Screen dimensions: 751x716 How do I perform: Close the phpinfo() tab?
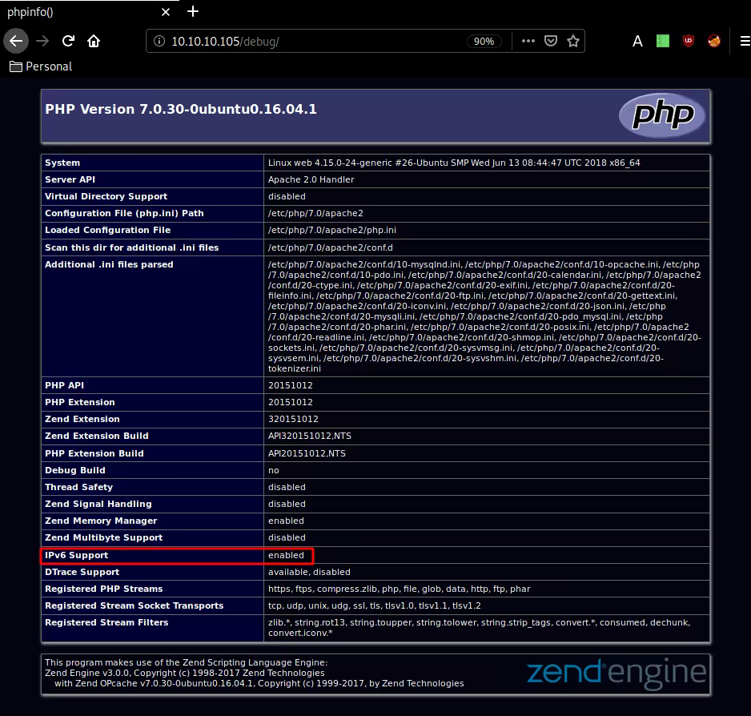pos(166,12)
